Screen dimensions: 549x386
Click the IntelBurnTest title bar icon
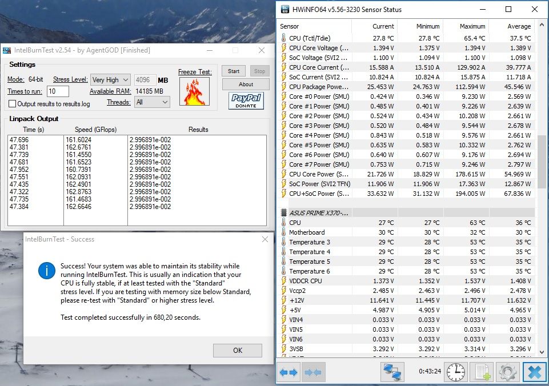click(7, 50)
